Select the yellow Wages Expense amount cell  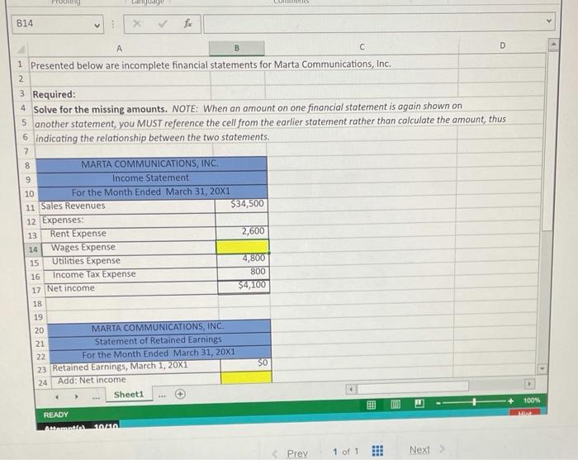click(x=242, y=247)
